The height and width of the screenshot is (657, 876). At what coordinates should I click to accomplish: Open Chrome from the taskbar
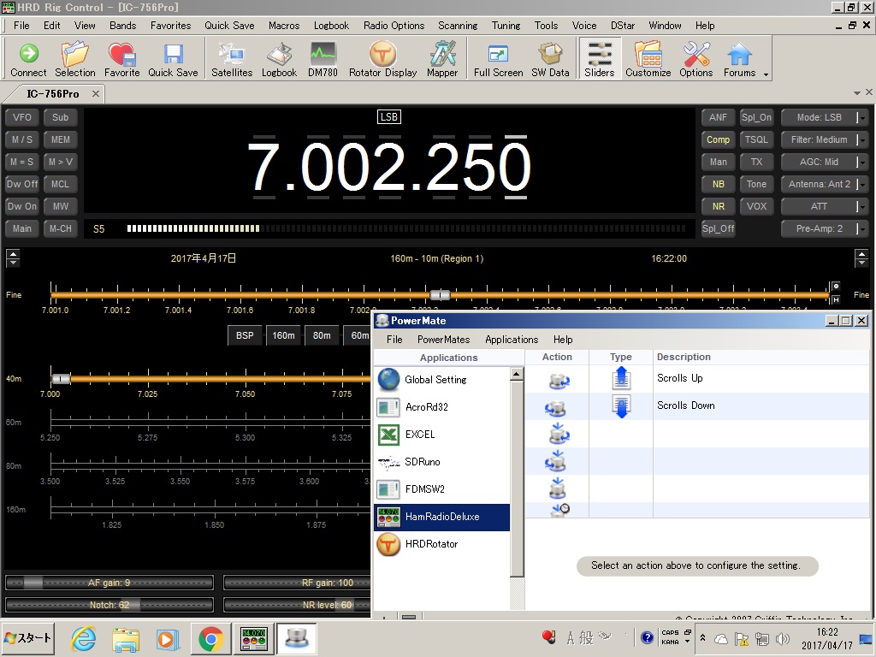click(x=210, y=639)
